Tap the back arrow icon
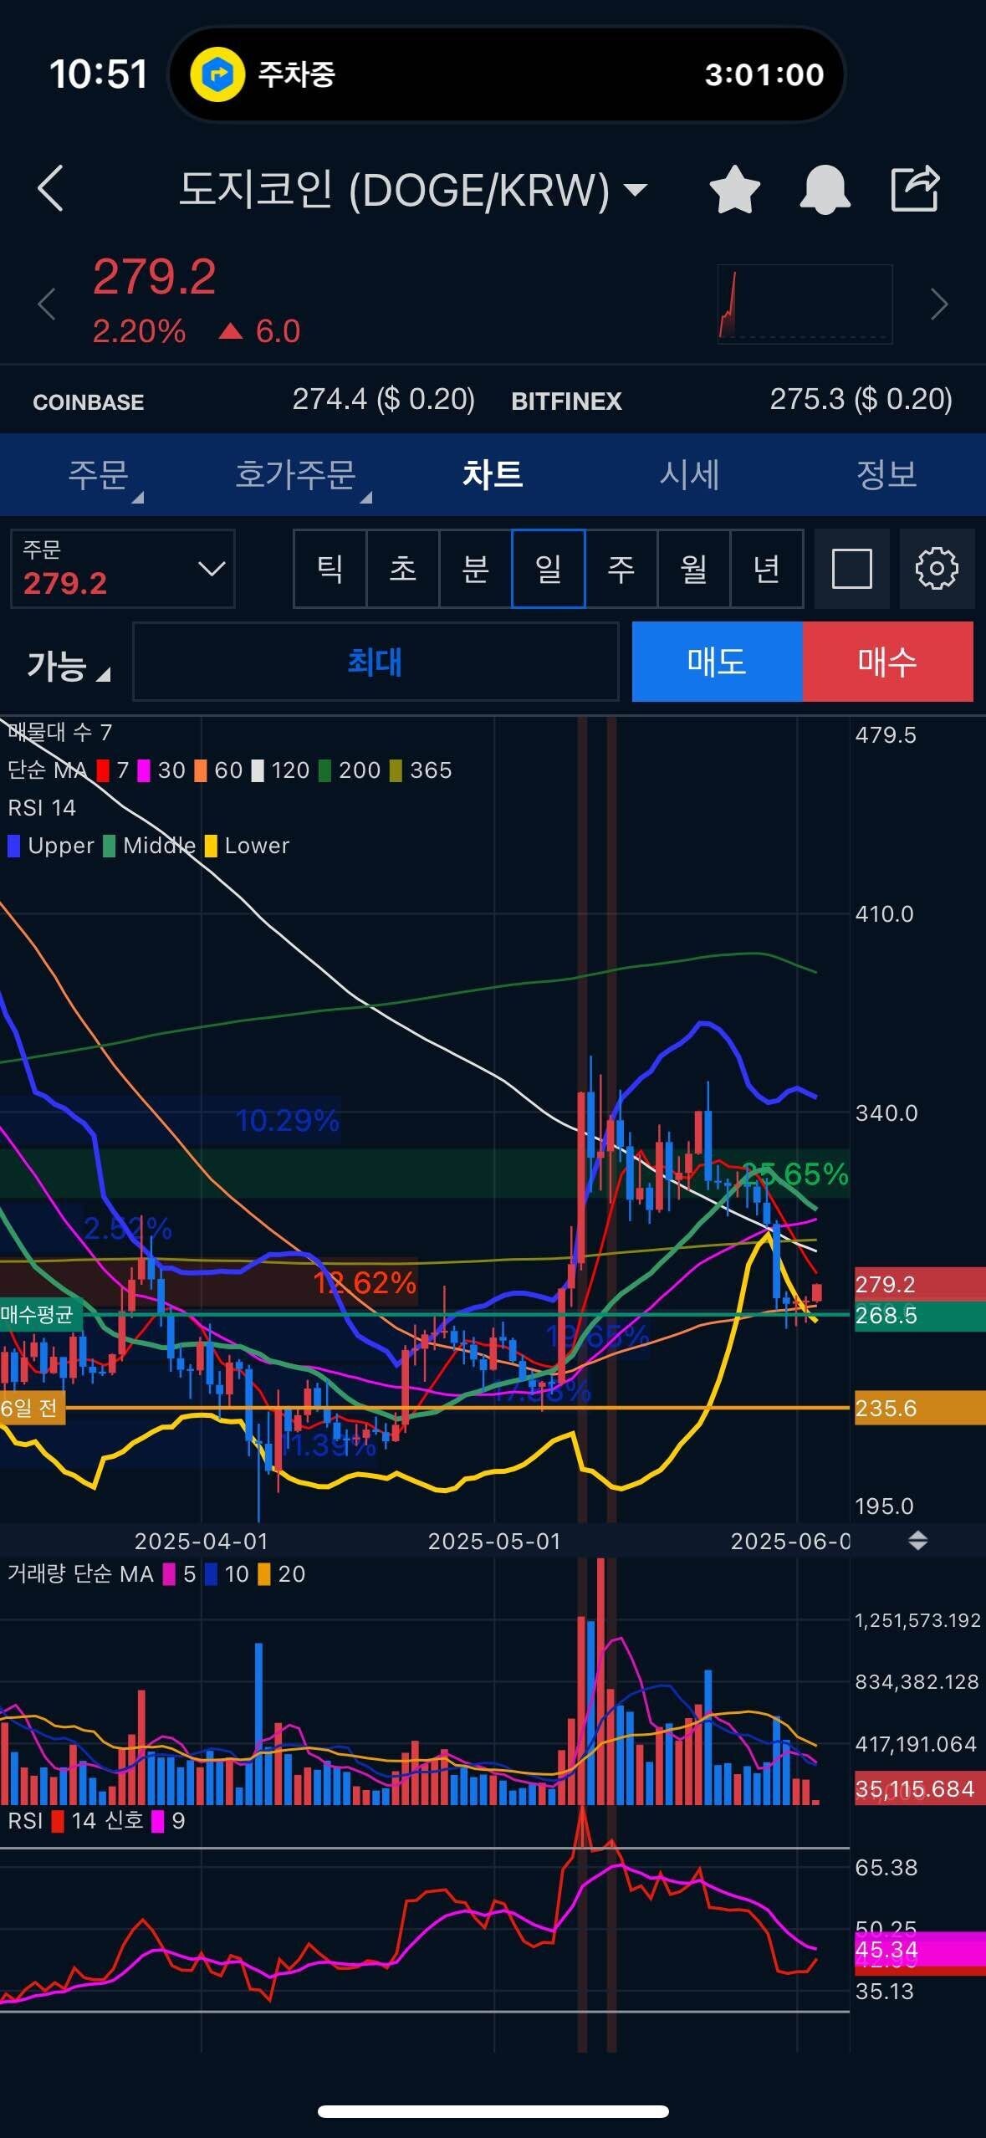986x2138 pixels. click(x=52, y=188)
